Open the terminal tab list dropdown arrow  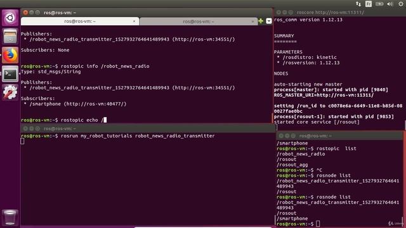pos(269,21)
